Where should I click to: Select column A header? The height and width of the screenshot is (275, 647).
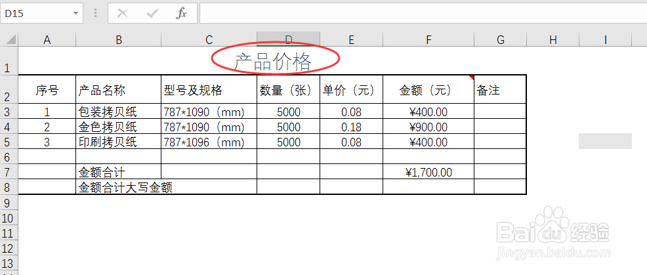point(47,39)
